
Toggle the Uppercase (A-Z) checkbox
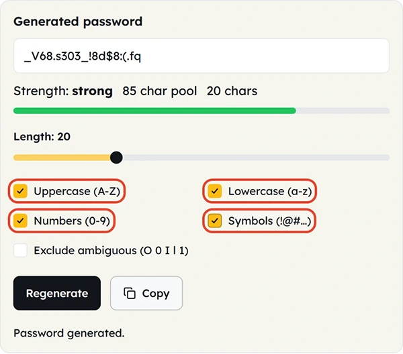[21, 191]
